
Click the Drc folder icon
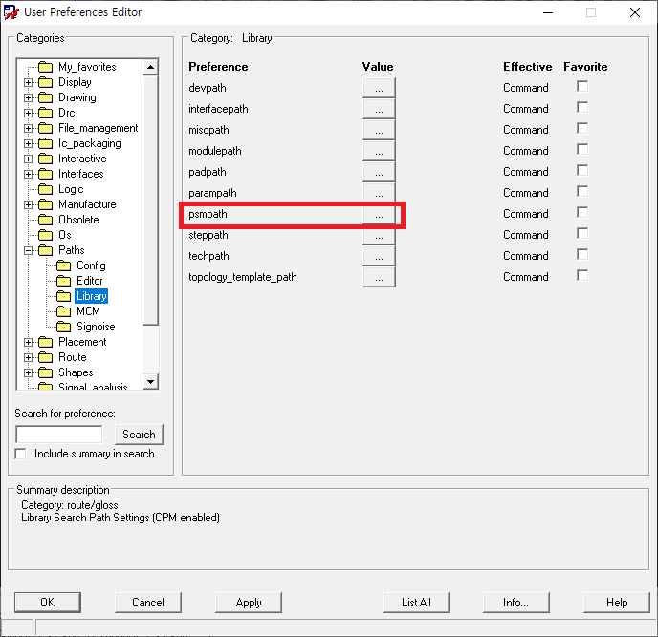45,113
